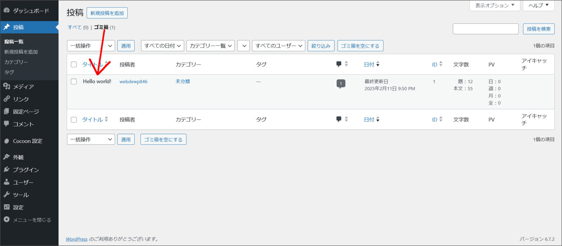Open the 表示オプション screen options tab
The width and height of the screenshot is (562, 246).
[x=495, y=5]
